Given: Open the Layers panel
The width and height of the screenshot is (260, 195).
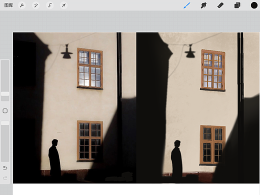Looking at the screenshot, I should pos(237,5).
